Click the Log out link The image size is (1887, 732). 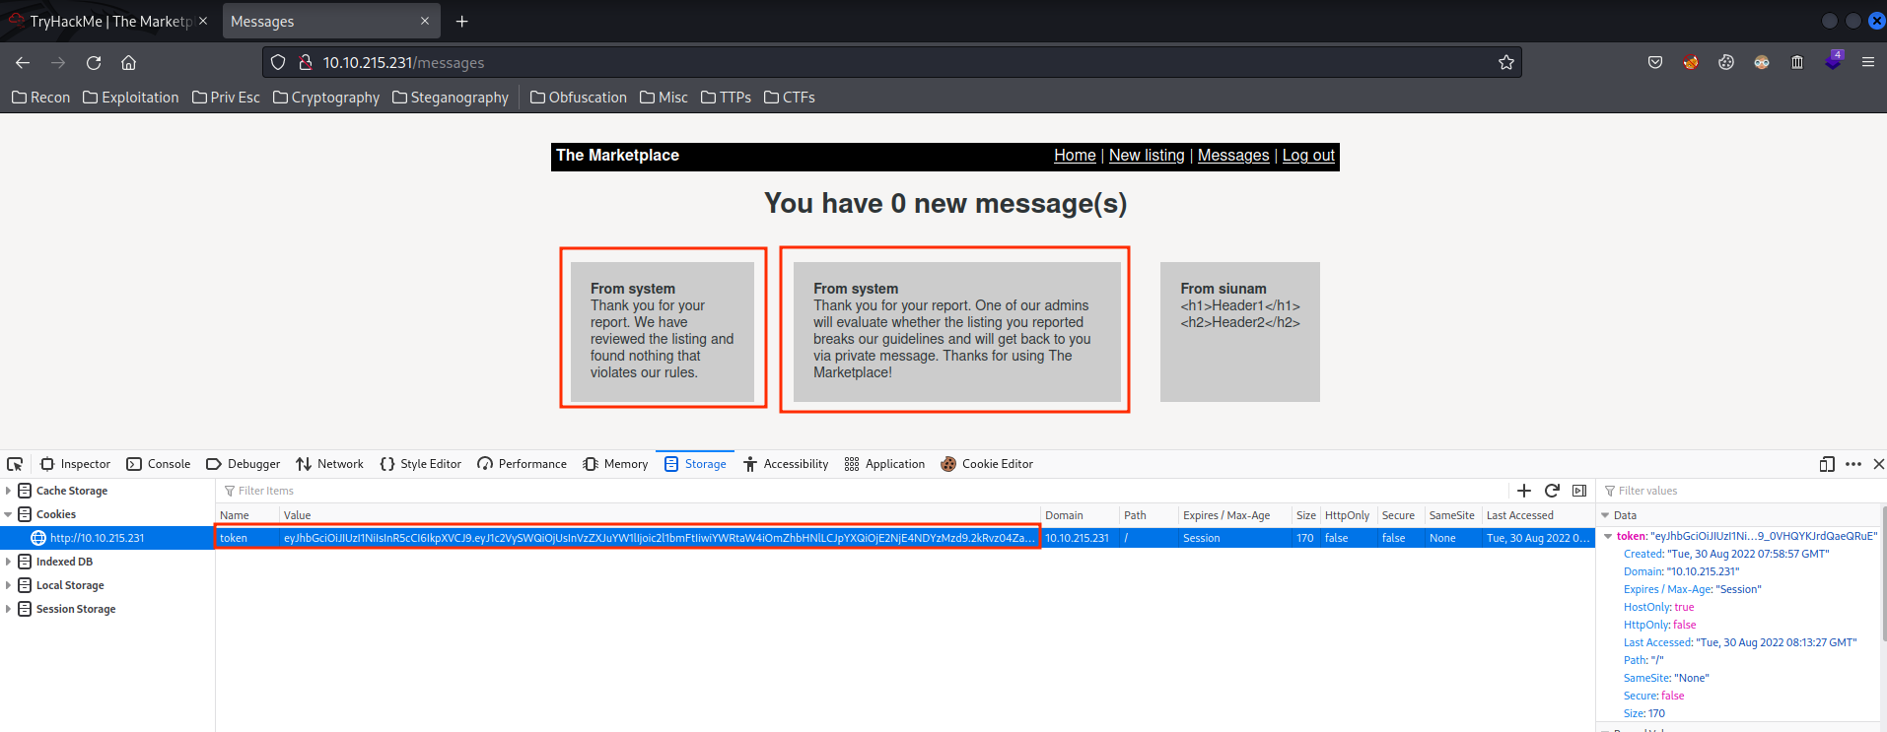click(x=1308, y=155)
